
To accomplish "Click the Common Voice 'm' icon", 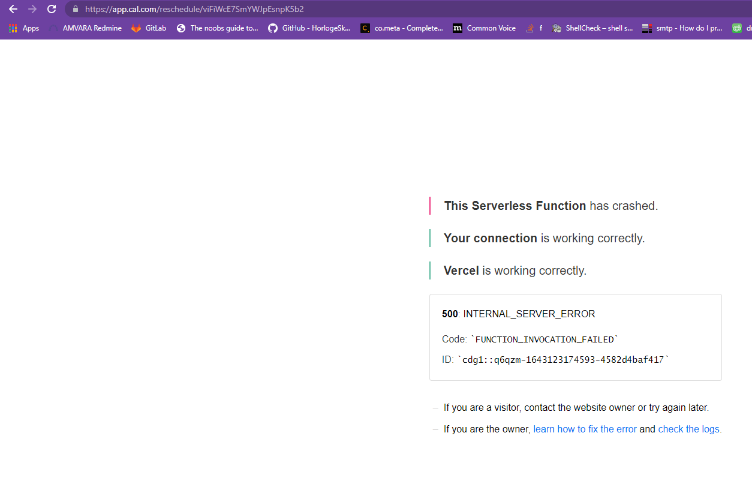I will tap(458, 28).
